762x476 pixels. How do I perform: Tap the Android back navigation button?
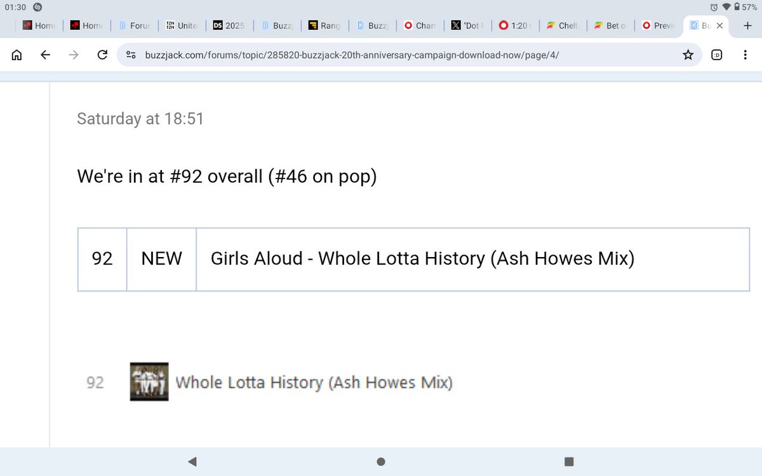pos(192,461)
